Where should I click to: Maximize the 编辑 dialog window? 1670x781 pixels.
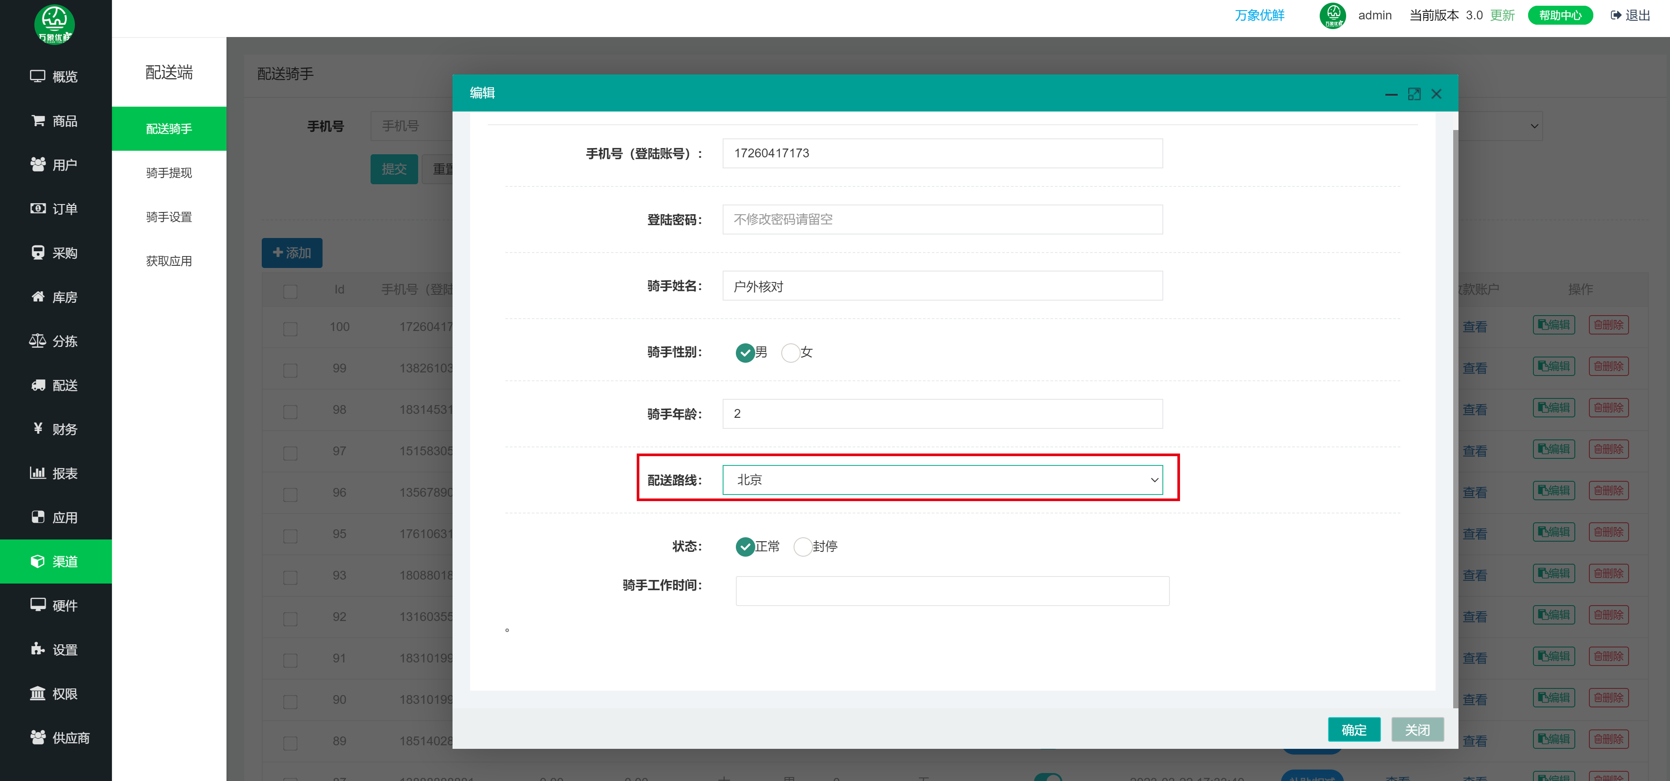(x=1414, y=94)
